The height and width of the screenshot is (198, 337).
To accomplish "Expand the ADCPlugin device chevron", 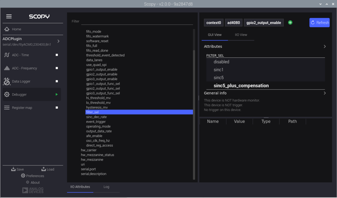I will pos(59,41).
